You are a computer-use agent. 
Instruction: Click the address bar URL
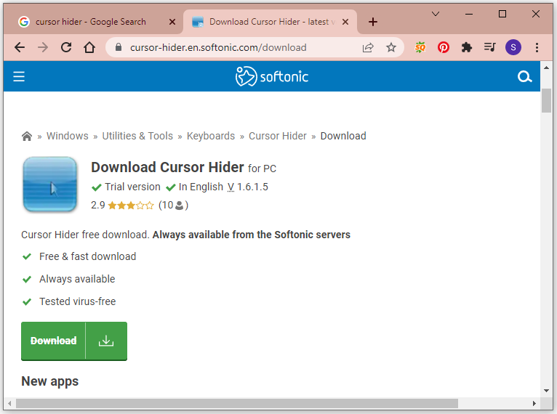[x=218, y=47]
